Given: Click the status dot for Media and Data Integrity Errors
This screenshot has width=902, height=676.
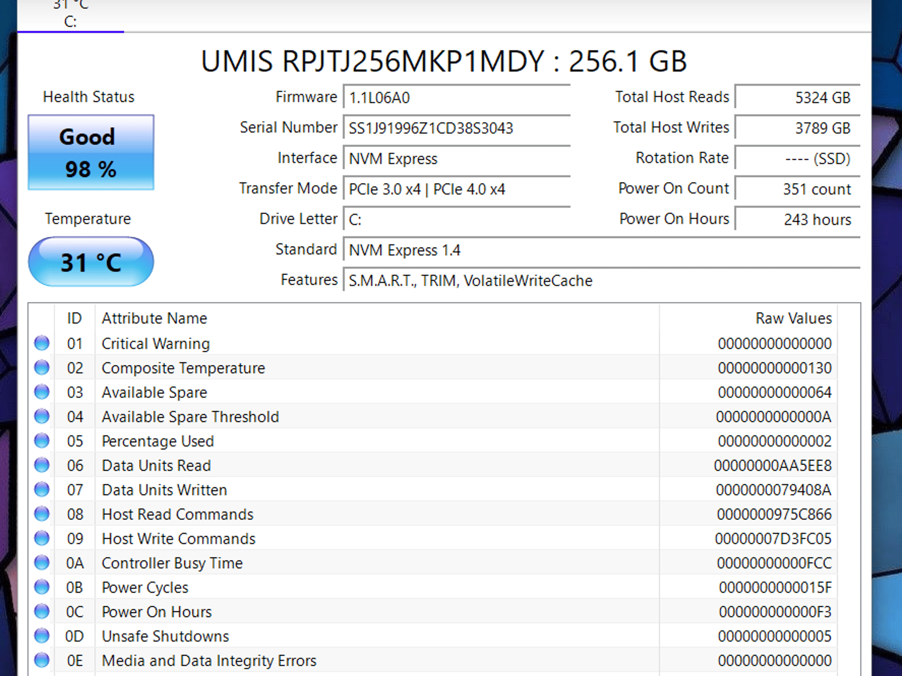Looking at the screenshot, I should (42, 660).
